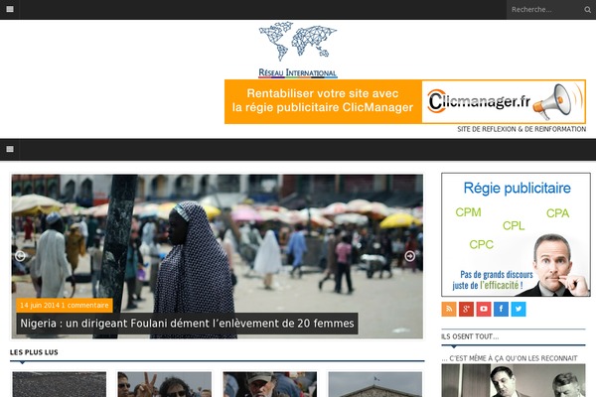596x397 pixels.
Task: Open the thumbnail of man wearing a cap
Action: click(270, 384)
